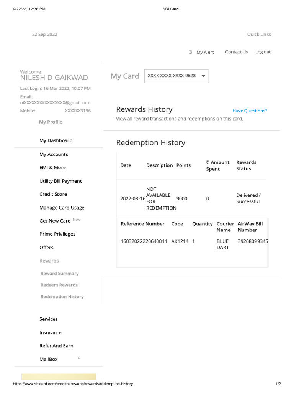Click Get New Card

[55, 221]
